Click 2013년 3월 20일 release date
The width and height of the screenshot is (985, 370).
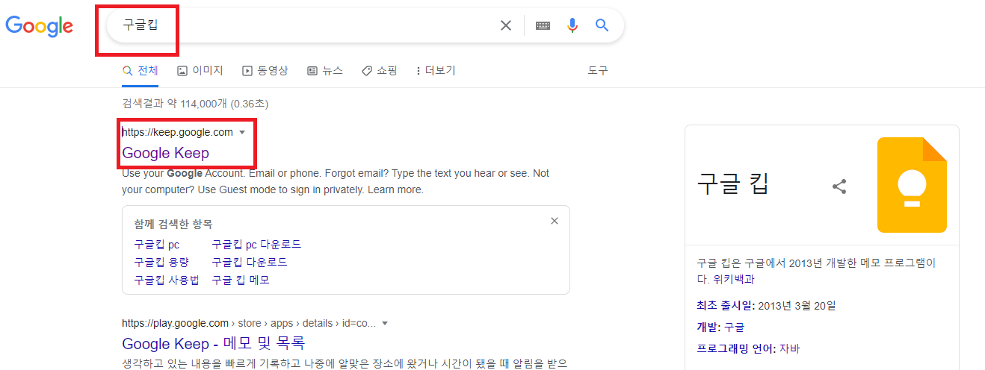(x=796, y=306)
